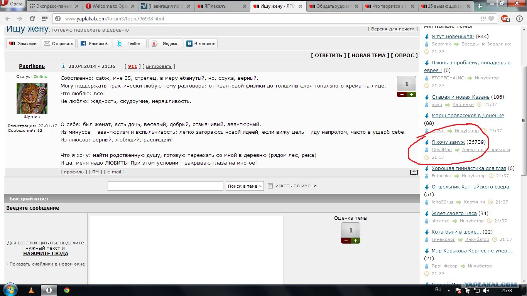Click the quick reply message text area
The height and width of the screenshot is (296, 527).
point(187,251)
